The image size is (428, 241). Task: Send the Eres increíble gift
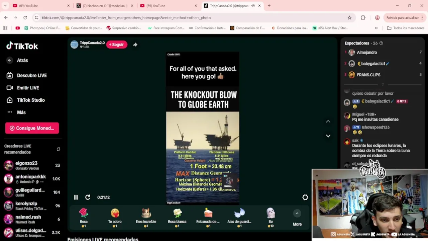[146, 218]
